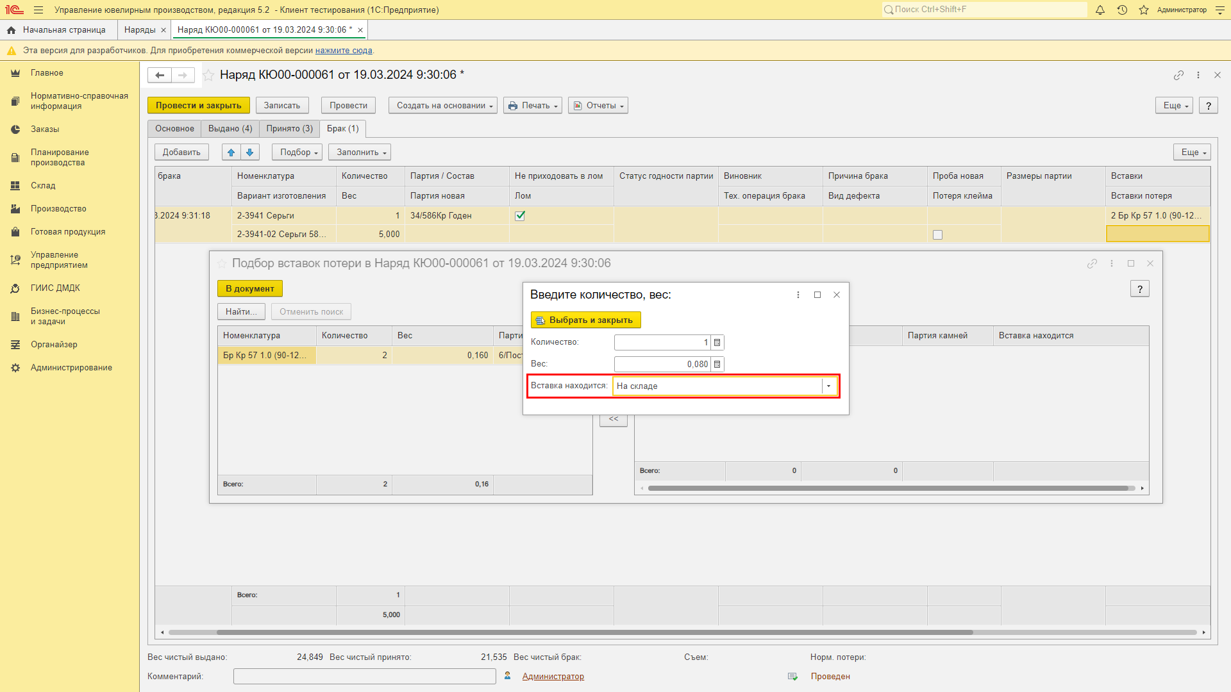Click Администратор link at bottom
The image size is (1231, 692).
tap(553, 677)
